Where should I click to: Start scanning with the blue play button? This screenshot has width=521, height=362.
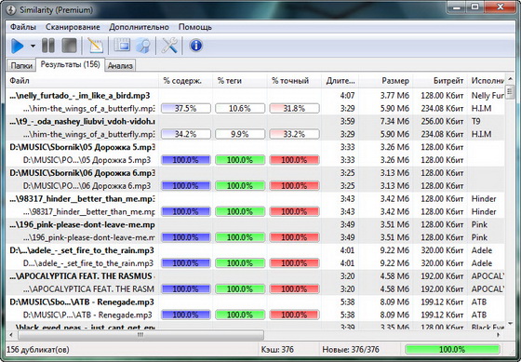pos(18,46)
